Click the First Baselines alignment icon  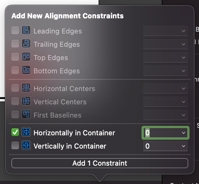pos(26,115)
